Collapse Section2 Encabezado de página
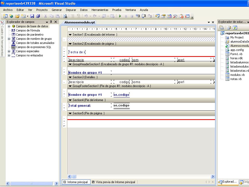This screenshot has width=249, height=187. click(x=70, y=44)
